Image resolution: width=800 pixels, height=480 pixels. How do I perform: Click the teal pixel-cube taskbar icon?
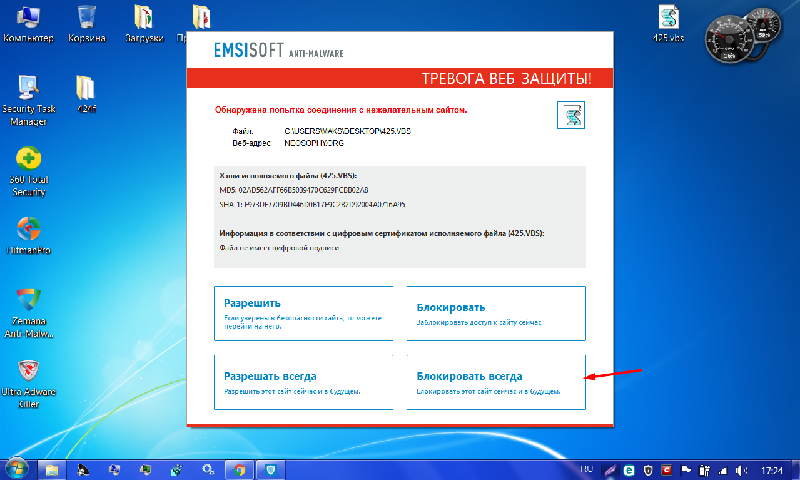pos(176,469)
